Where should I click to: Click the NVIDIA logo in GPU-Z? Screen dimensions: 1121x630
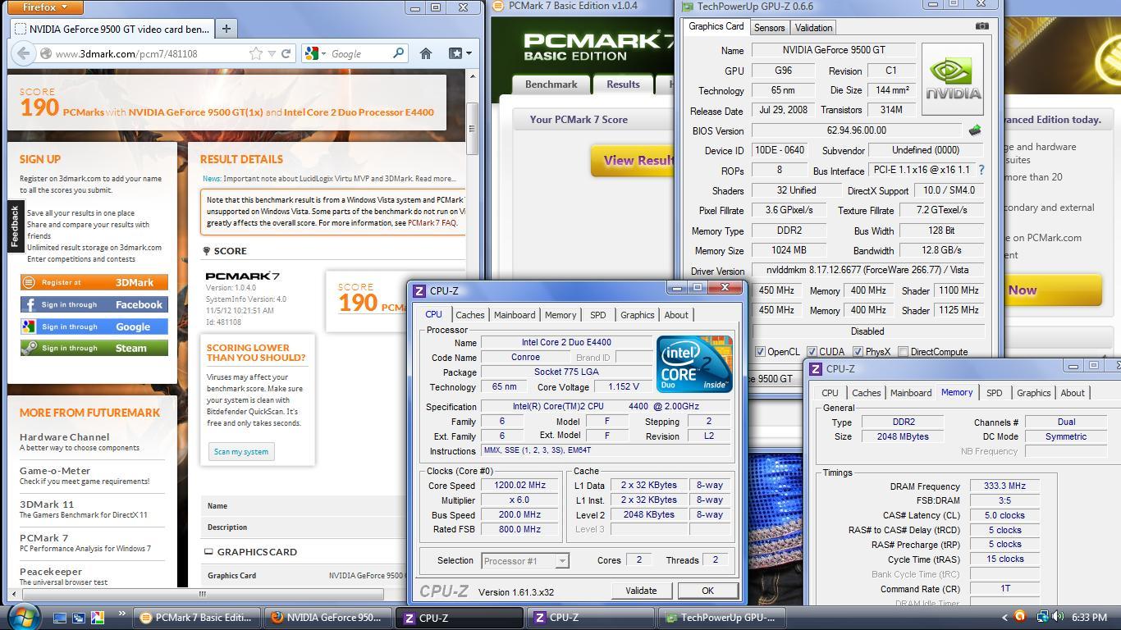952,80
